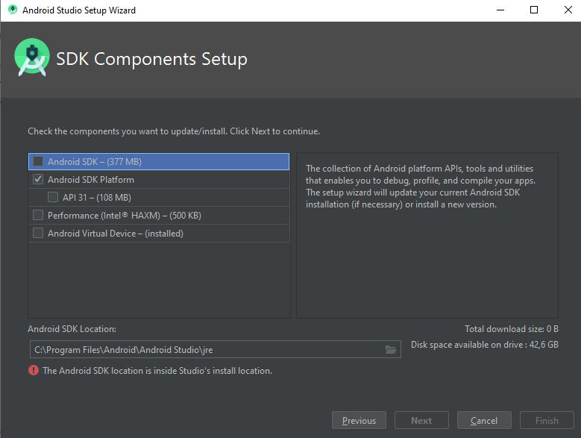Uncheck the Android SDK Platform checkbox
Viewport: 581px width, 438px height.
[x=38, y=179]
